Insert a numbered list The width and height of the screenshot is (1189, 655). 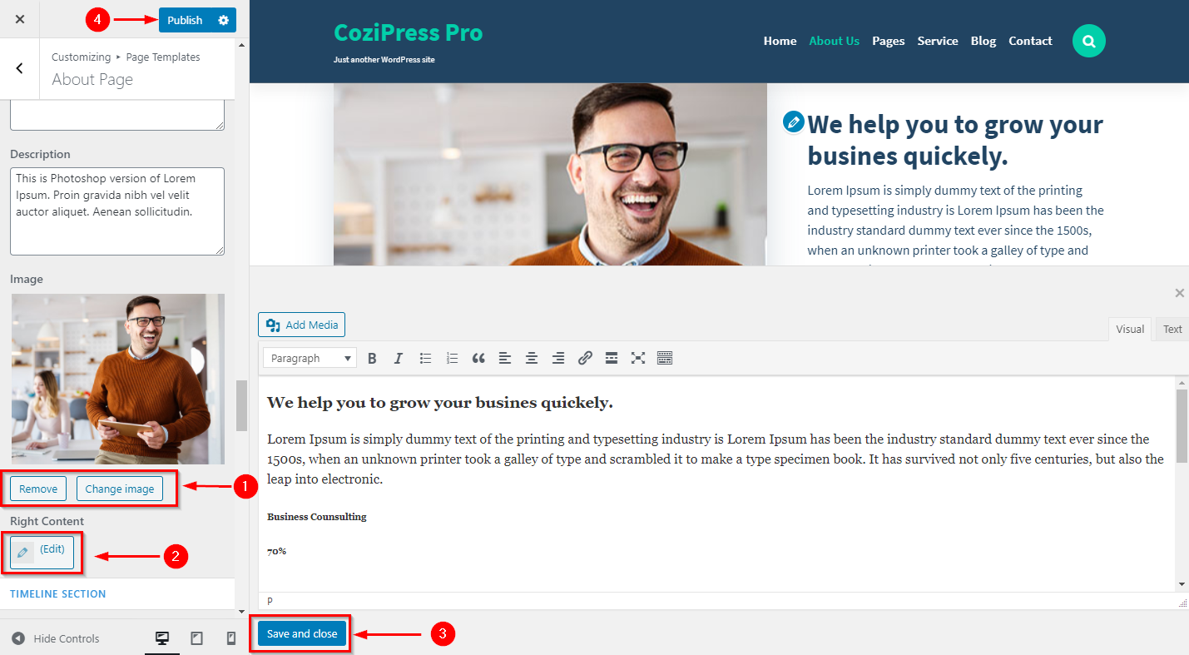tap(452, 358)
